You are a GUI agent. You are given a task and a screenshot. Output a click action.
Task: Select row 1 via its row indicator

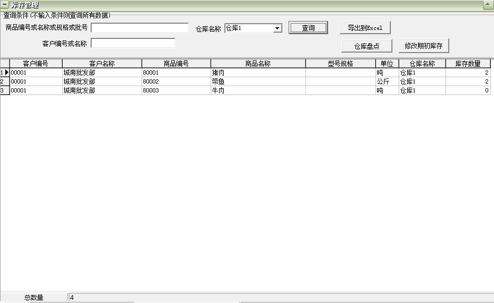click(5, 72)
